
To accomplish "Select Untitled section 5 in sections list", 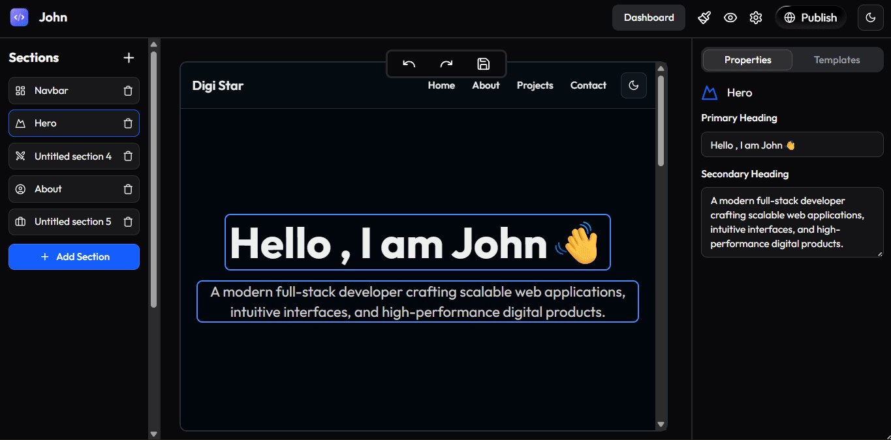I will coord(72,222).
